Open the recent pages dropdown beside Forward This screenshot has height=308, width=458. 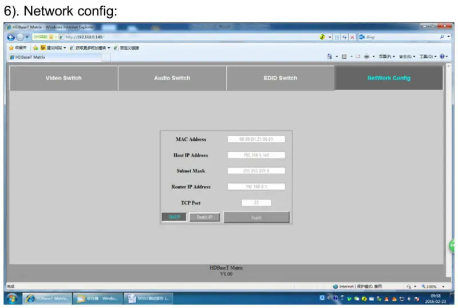(x=27, y=37)
